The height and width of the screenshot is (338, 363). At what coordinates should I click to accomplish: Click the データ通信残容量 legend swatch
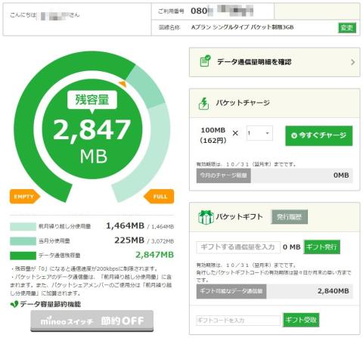pyautogui.click(x=23, y=256)
